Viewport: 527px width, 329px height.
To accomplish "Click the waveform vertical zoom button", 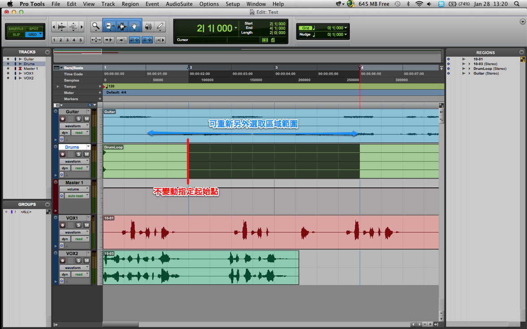I will click(x=62, y=26).
